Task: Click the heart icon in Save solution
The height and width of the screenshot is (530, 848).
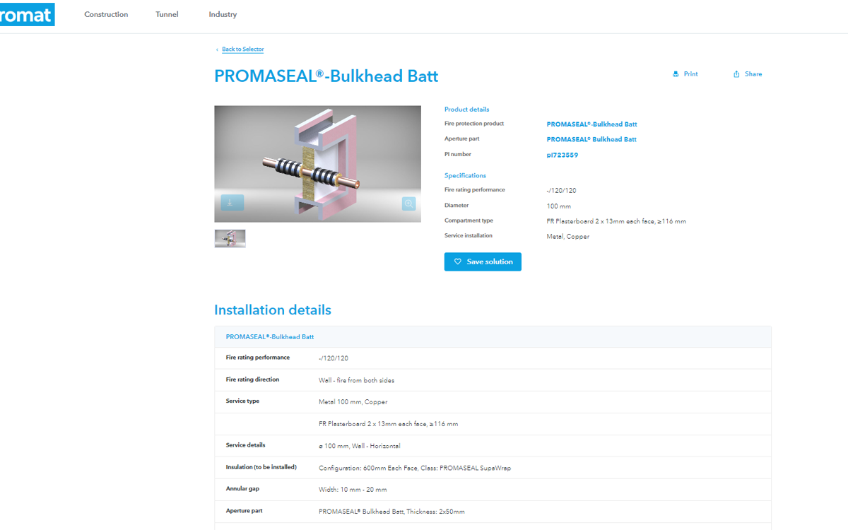Action: 457,261
